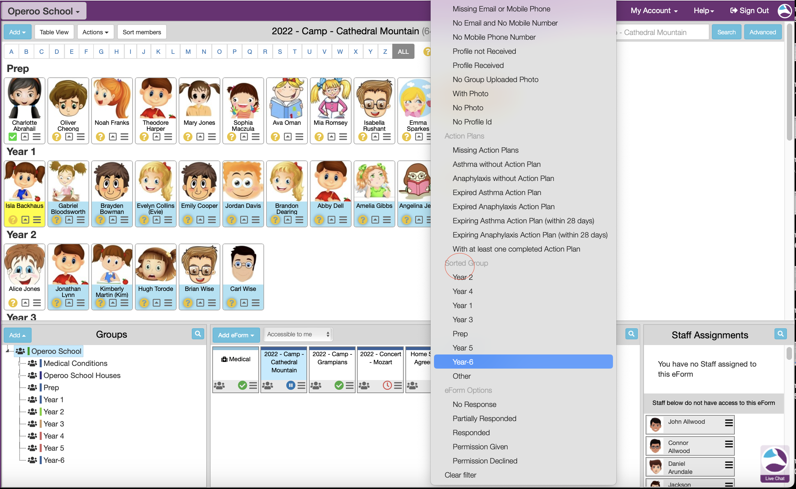Toggle the ALL letter filter

click(403, 52)
